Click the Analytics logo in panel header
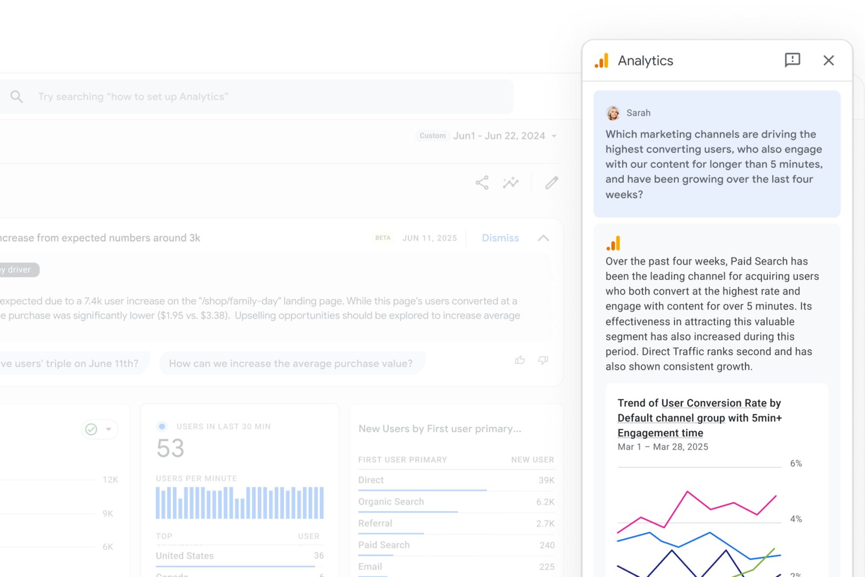Viewport: 865px width, 577px height. [x=602, y=61]
